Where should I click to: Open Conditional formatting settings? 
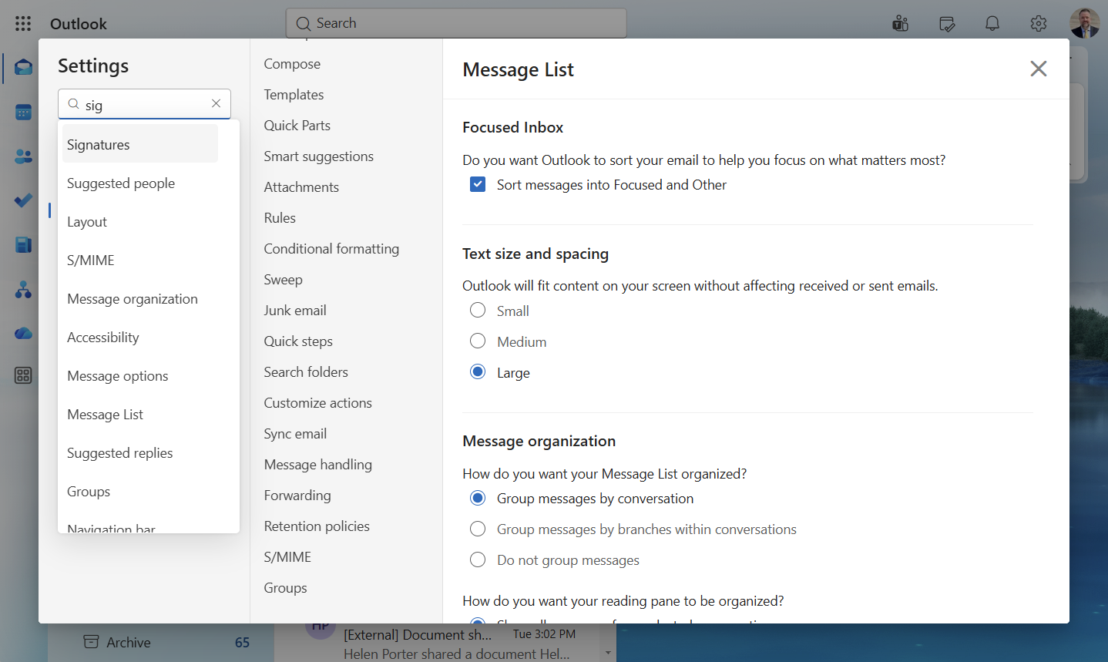tap(331, 249)
